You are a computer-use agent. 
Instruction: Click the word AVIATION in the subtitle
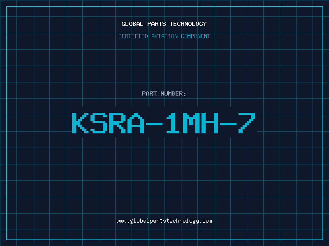[164, 36]
